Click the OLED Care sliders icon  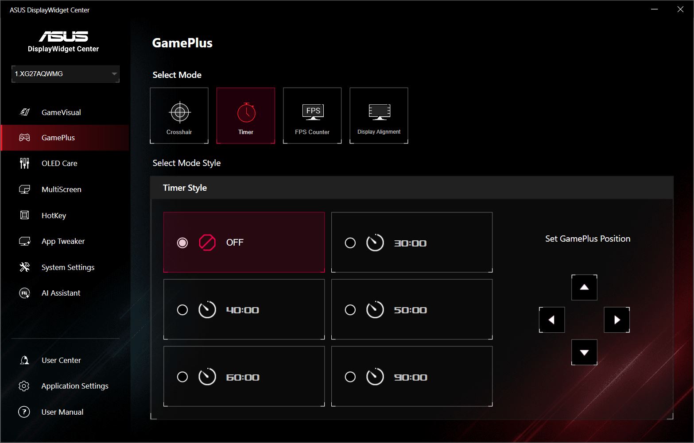(x=24, y=163)
